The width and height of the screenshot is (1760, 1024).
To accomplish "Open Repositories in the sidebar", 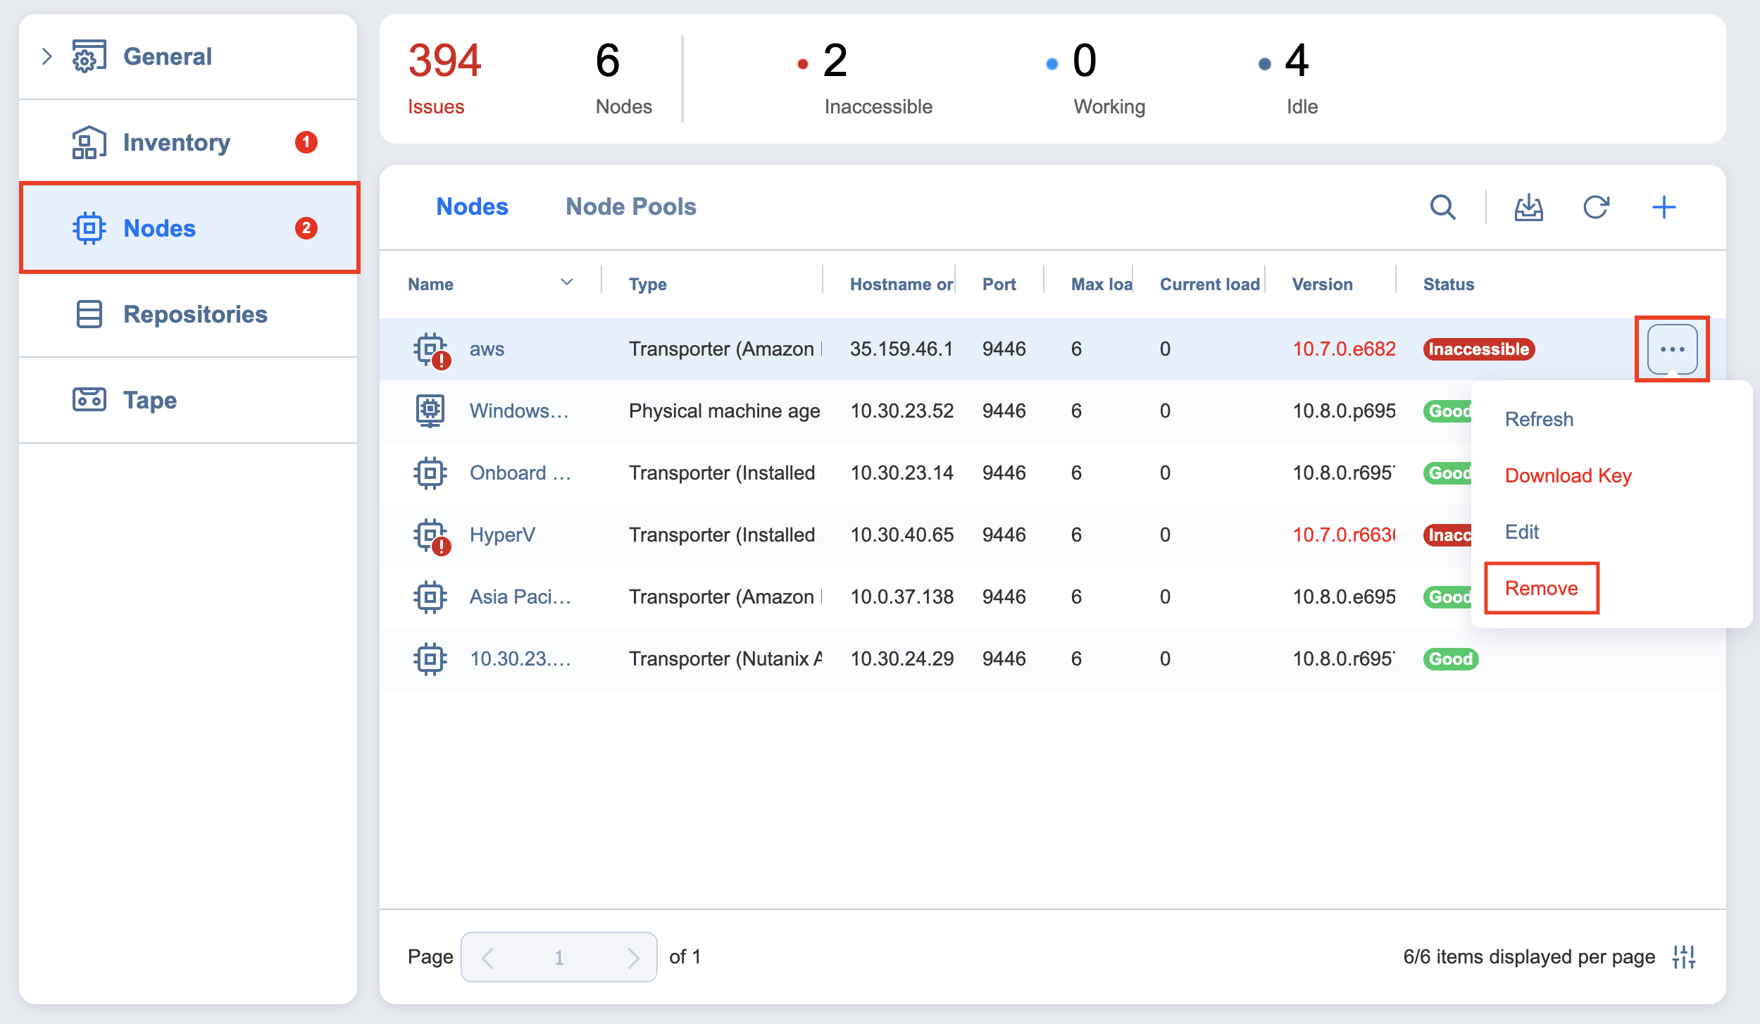I will click(x=195, y=314).
